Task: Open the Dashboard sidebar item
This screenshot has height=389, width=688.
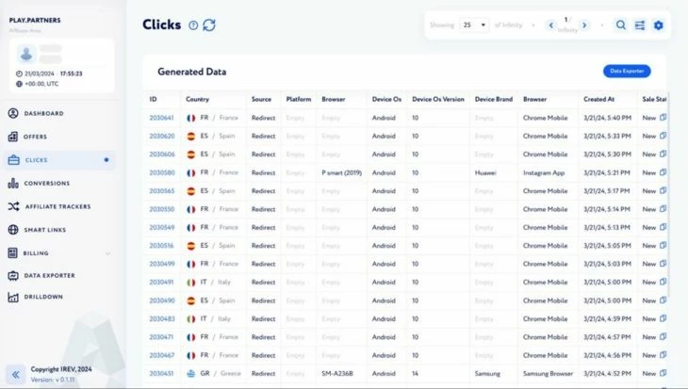Action: (x=36, y=113)
